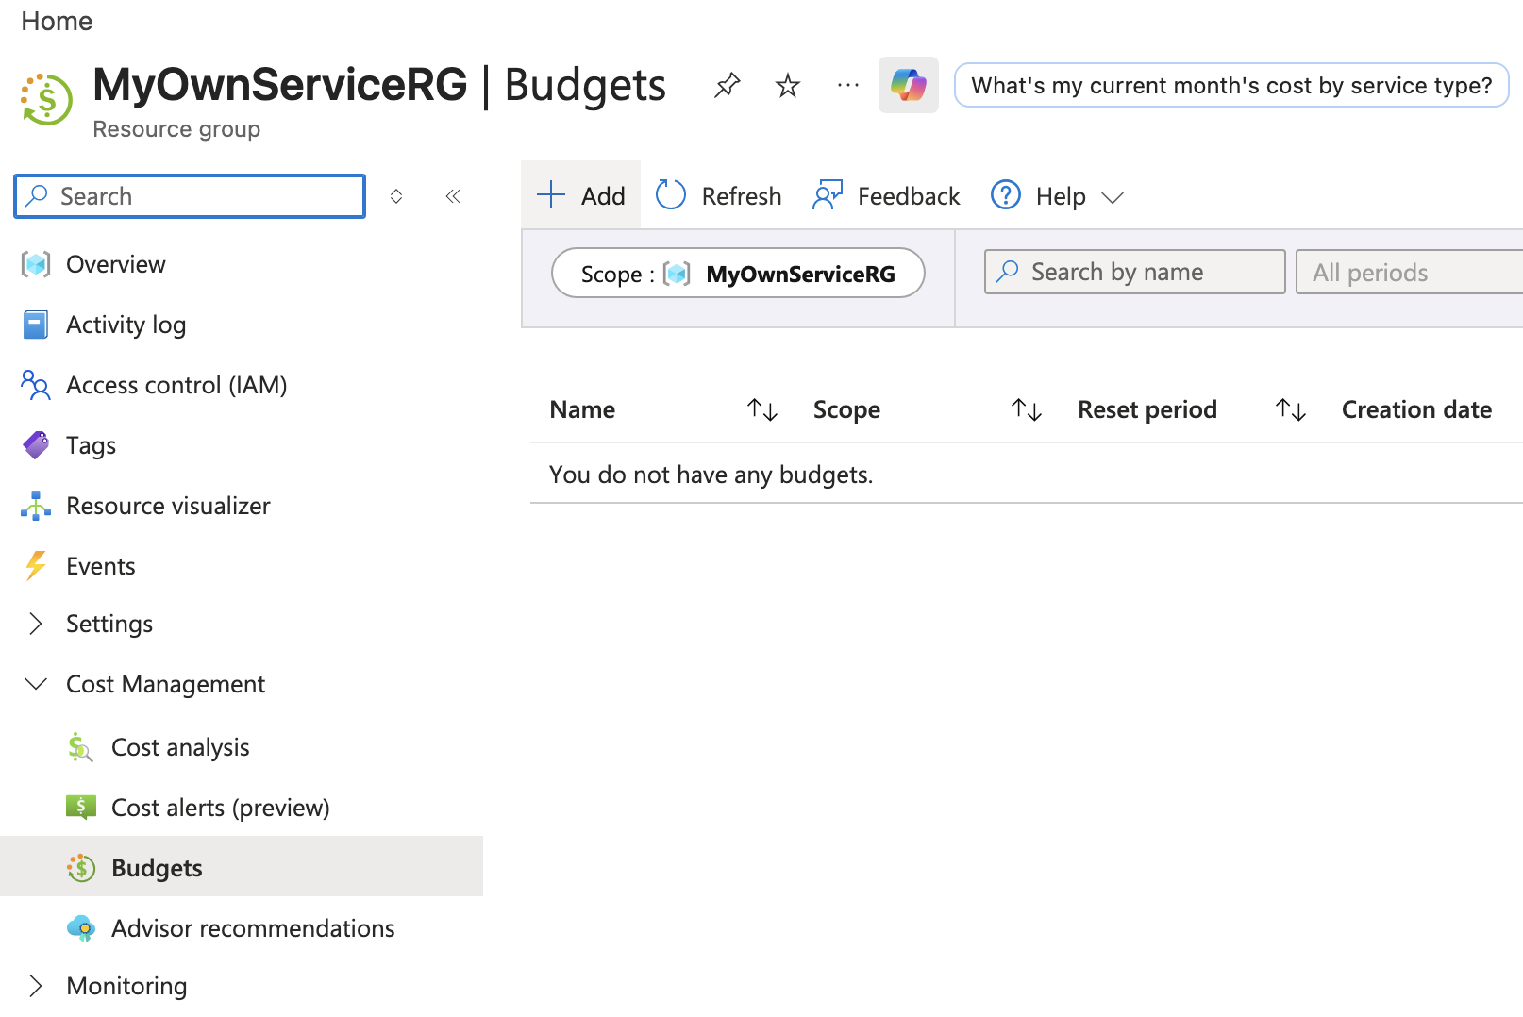This screenshot has width=1523, height=1017.
Task: Click the Tags purple tag icon
Action: pyautogui.click(x=36, y=445)
